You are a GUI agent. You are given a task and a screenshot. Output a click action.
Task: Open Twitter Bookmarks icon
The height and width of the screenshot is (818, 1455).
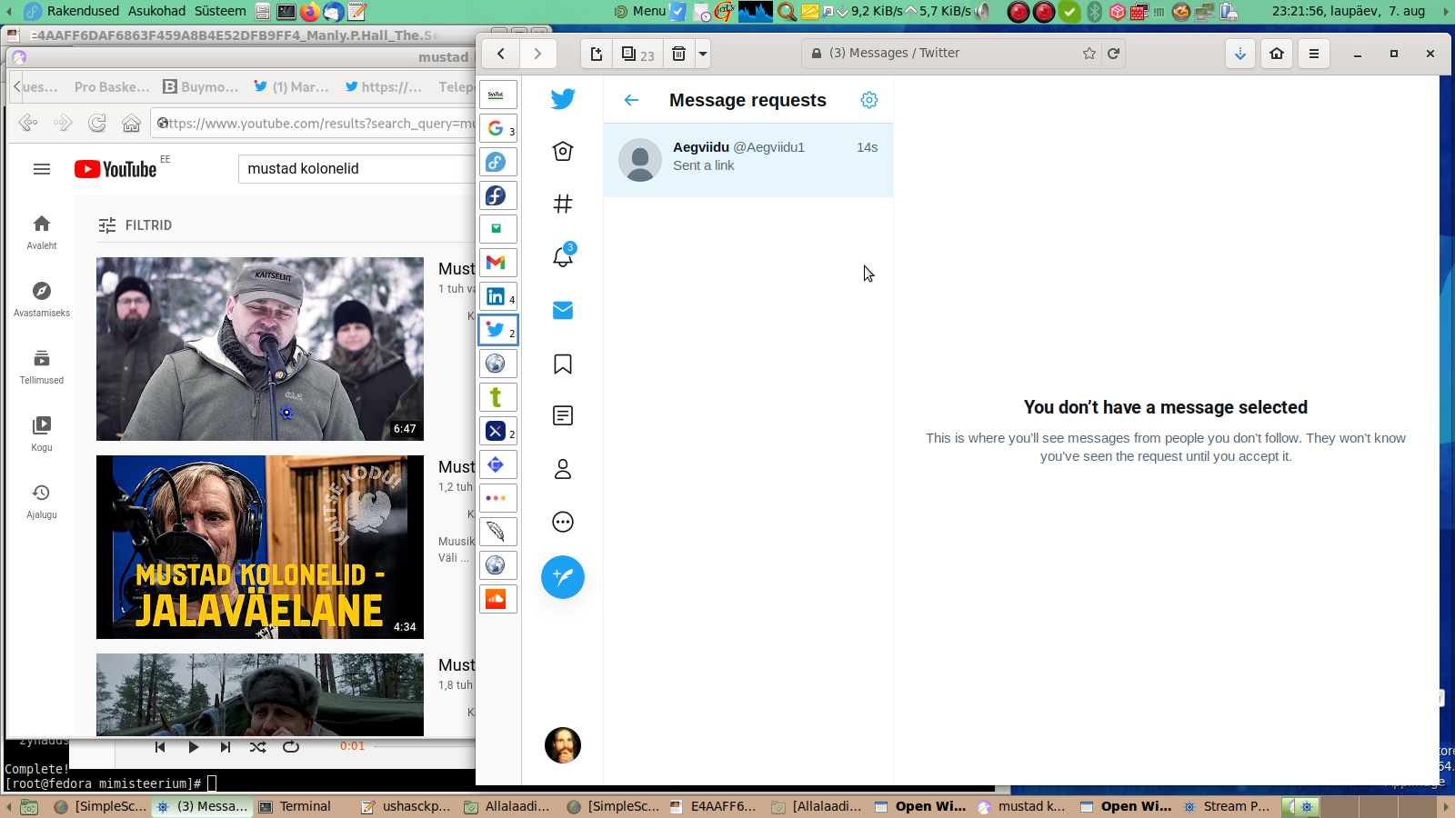[x=563, y=364]
